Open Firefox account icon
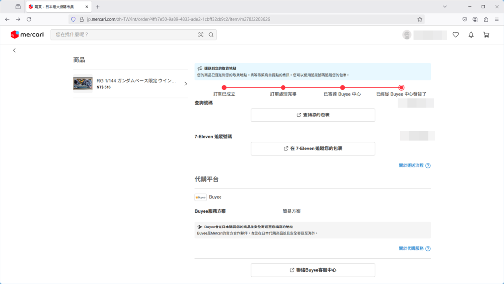This screenshot has width=504, height=284. coord(475,19)
